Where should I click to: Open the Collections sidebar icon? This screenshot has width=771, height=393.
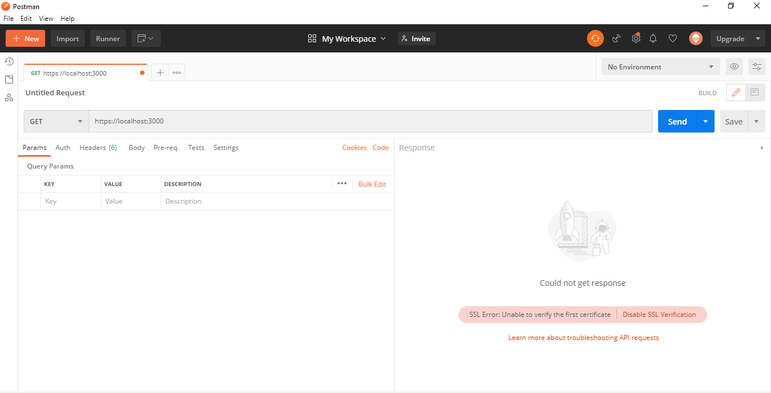(x=9, y=80)
